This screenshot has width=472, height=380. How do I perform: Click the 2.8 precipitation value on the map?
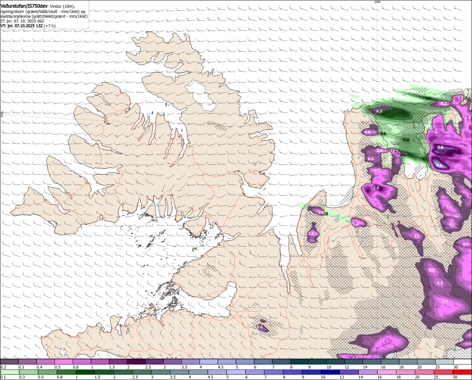click(x=376, y=188)
